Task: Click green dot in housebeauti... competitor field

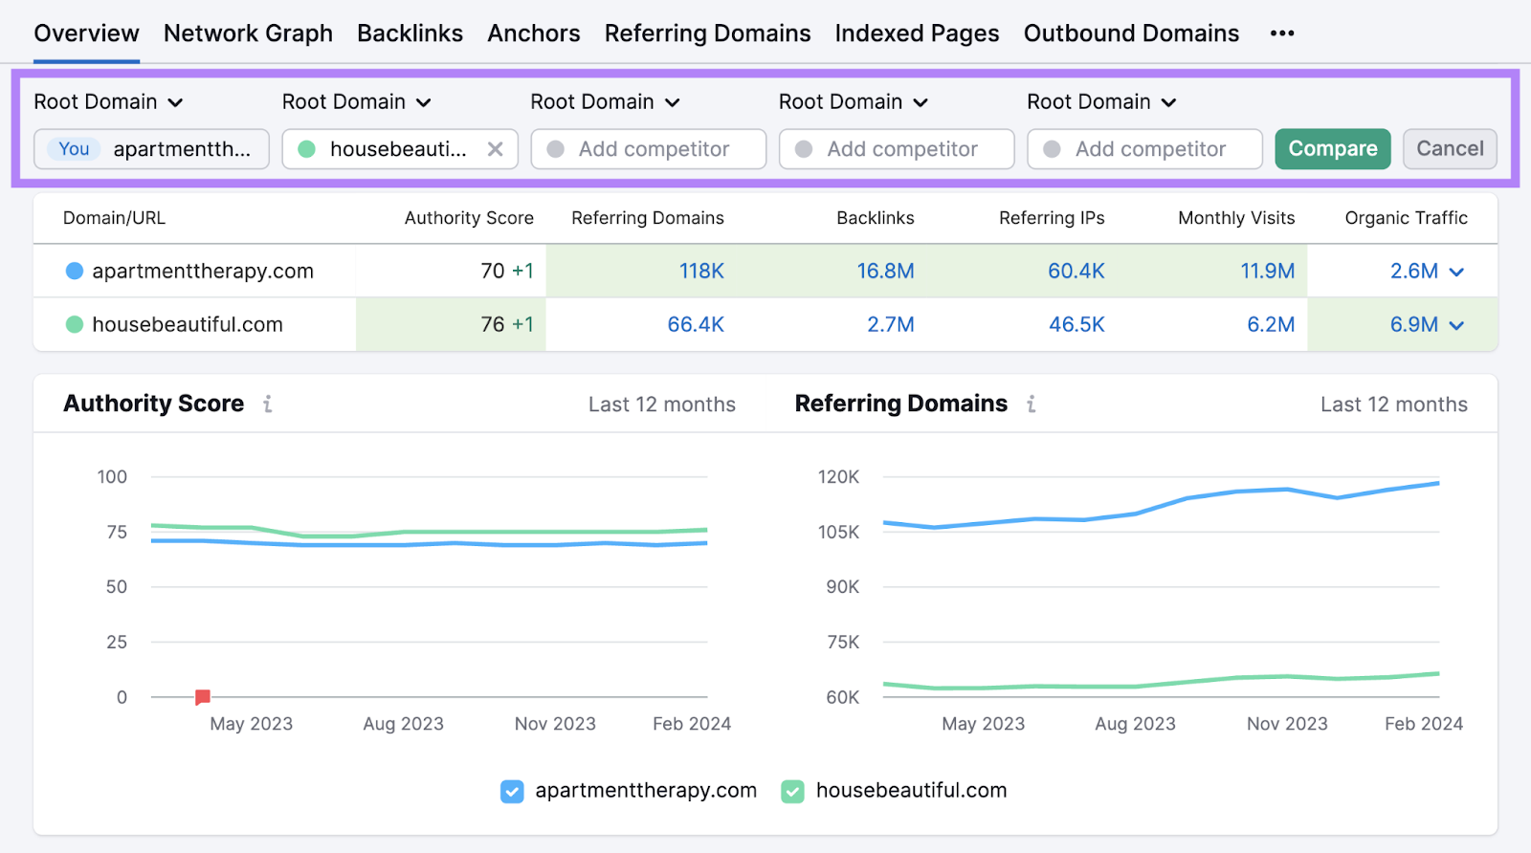Action: (307, 149)
